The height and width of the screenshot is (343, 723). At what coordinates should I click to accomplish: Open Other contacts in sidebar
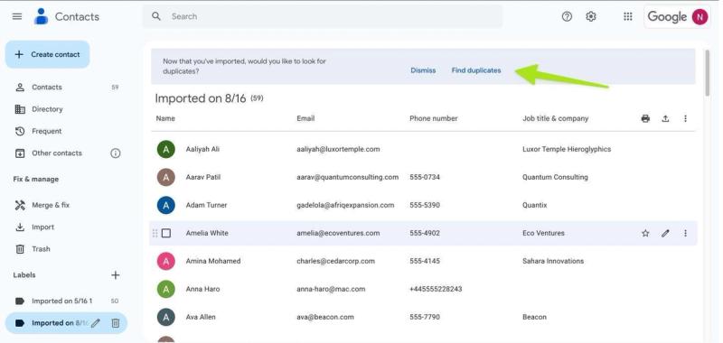click(57, 153)
